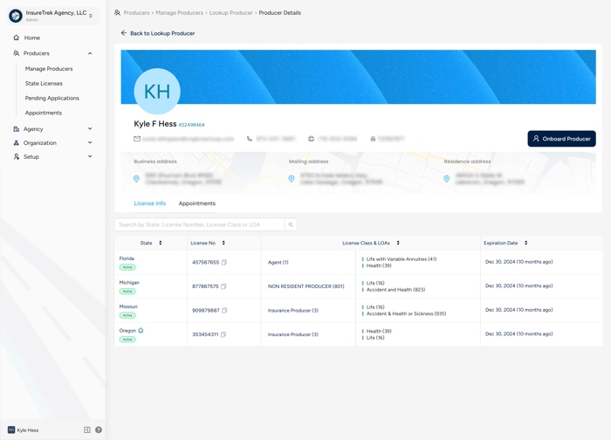This screenshot has height=440, width=611.
Task: Click Mailing address location pin
Action: pyautogui.click(x=291, y=178)
